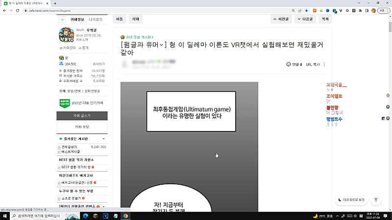Open the 스스로 돈벌기 board
392x220 pixels.
pyautogui.click(x=71, y=198)
